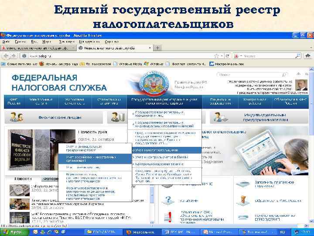Open Лицензии и разрешения navigation item

coord(220,101)
